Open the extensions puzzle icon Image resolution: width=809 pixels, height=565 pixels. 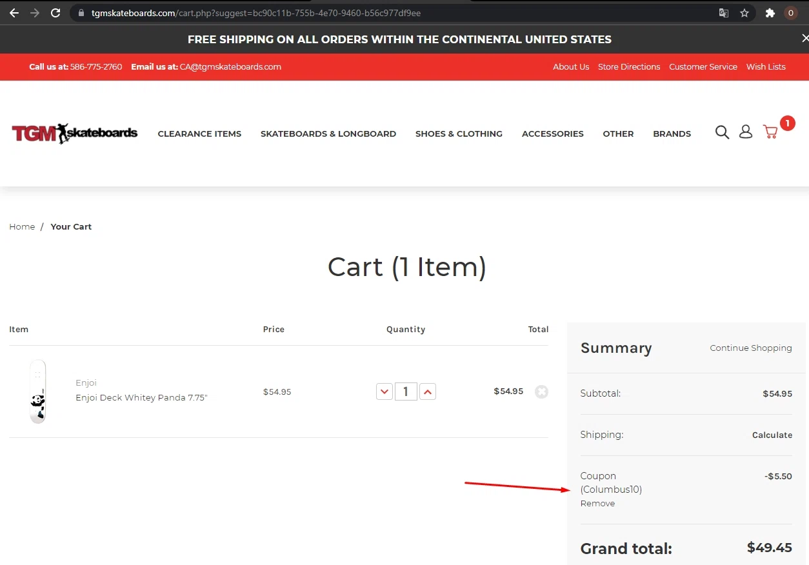(x=770, y=13)
